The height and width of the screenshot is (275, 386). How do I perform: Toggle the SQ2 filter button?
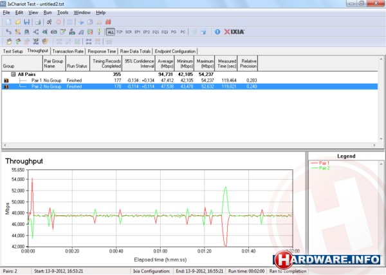[165, 32]
